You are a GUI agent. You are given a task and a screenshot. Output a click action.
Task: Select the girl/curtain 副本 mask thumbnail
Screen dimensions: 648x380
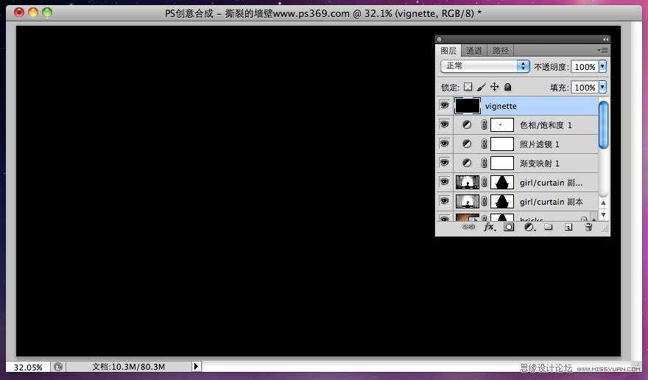point(502,201)
